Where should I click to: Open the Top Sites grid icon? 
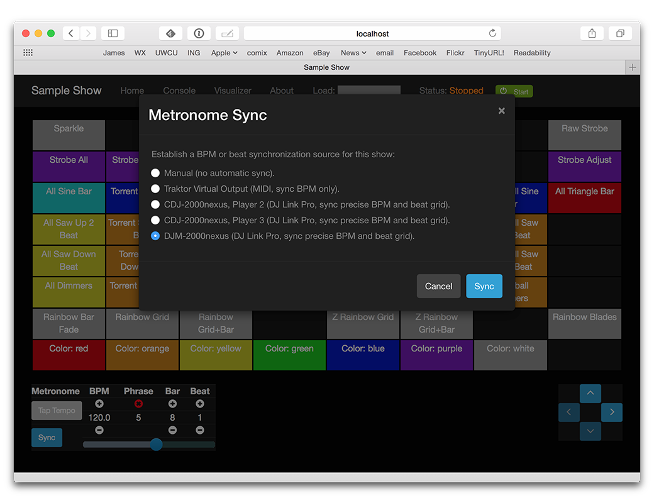coord(28,53)
